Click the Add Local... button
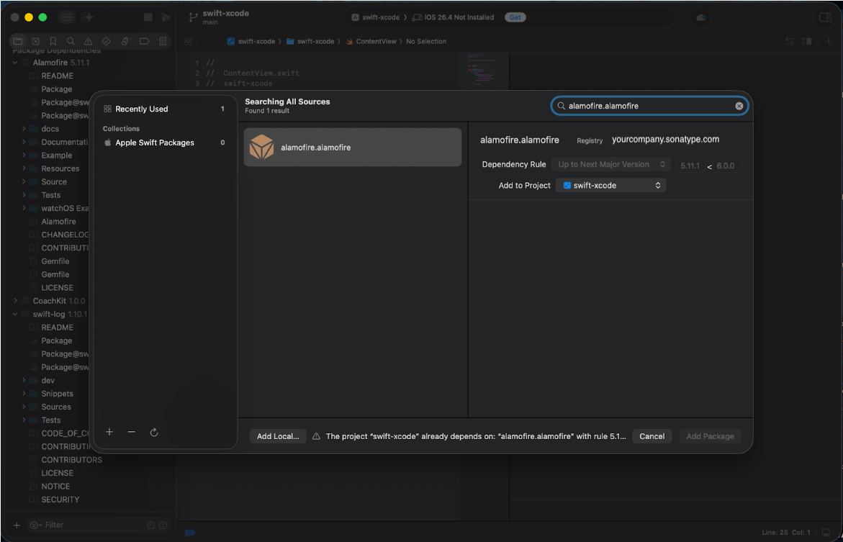This screenshot has height=542, width=843. 278,436
